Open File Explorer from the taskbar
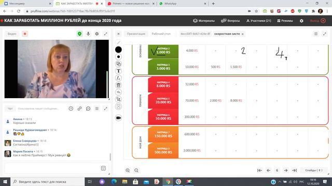The width and height of the screenshot is (332, 186). click(x=125, y=181)
